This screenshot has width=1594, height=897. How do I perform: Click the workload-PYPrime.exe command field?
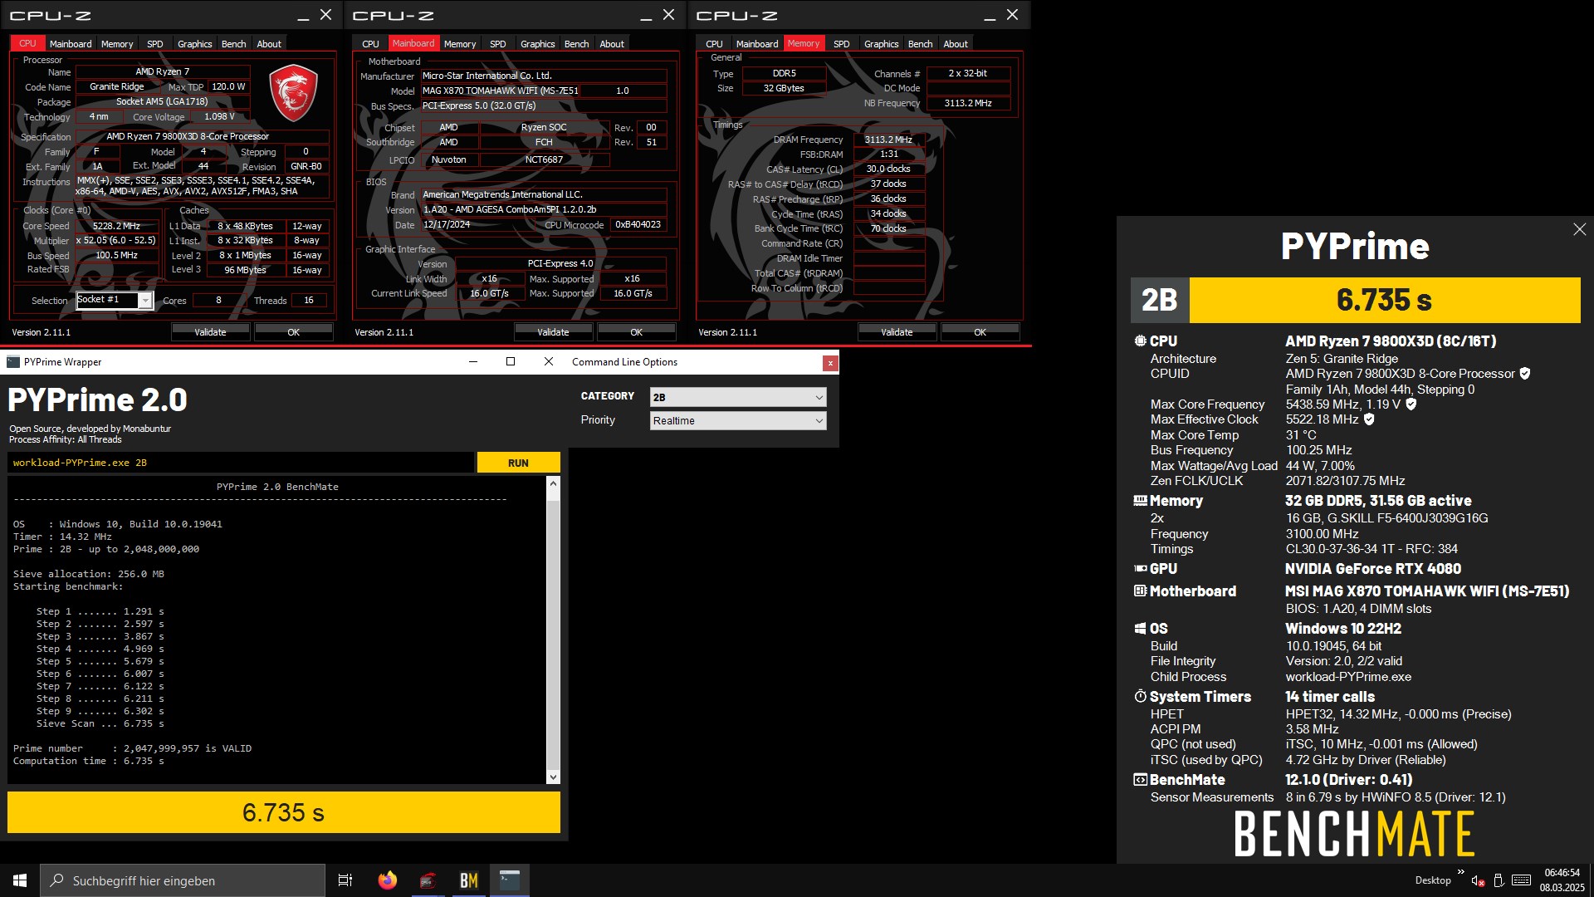pyautogui.click(x=241, y=463)
